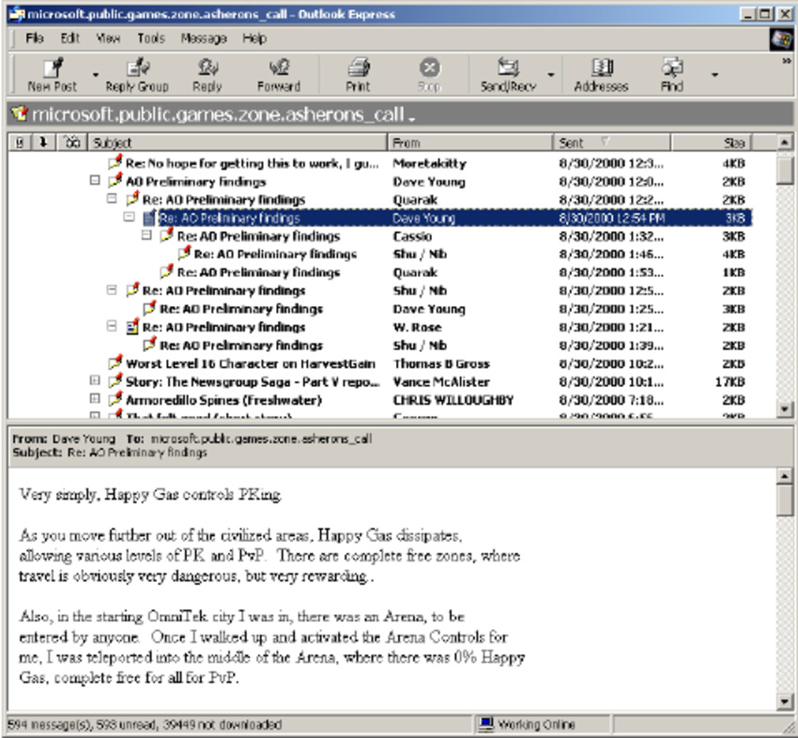Click the Send/Recv toolbar icon
This screenshot has width=798, height=738.
coord(508,68)
